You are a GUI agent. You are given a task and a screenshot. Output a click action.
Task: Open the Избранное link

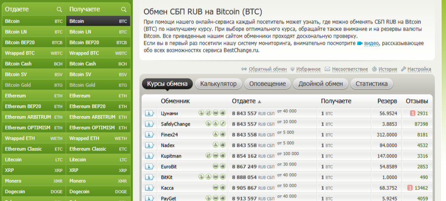(x=308, y=69)
